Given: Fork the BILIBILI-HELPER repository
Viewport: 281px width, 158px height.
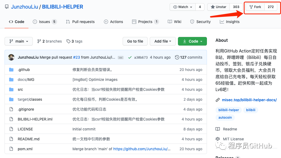Looking at the screenshot, I should (x=255, y=7).
